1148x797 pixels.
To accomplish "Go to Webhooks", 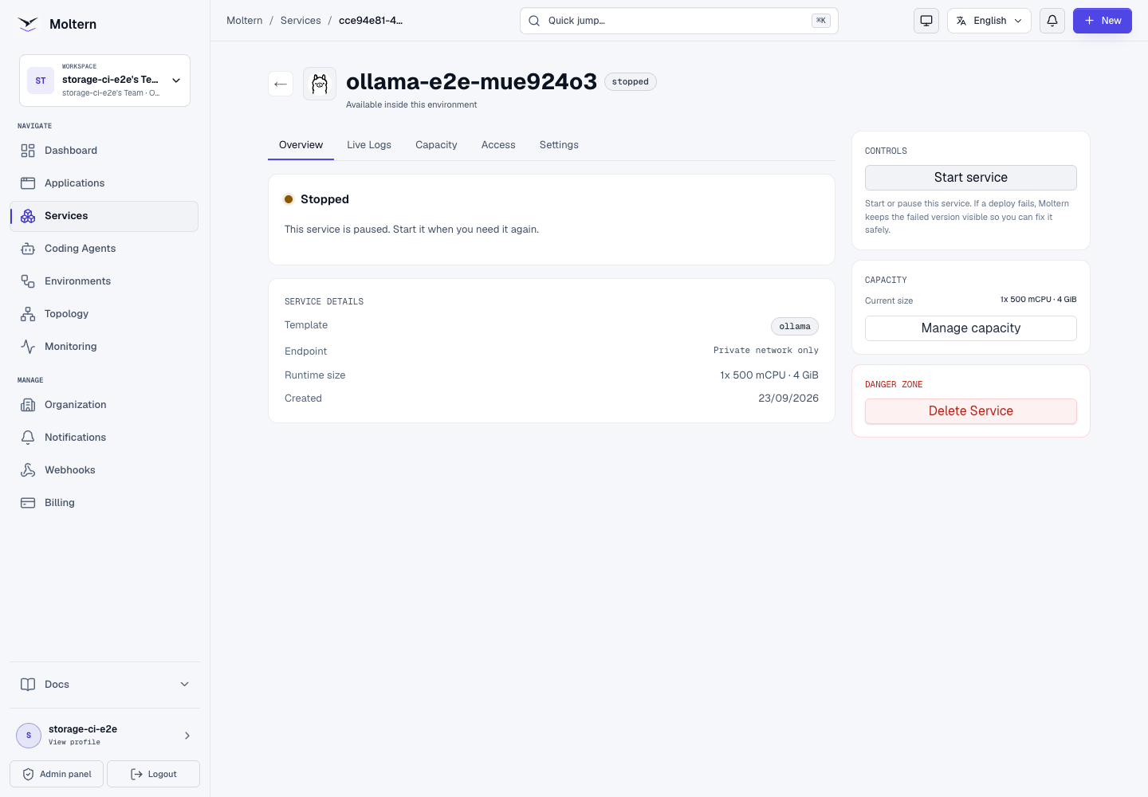I will click(104, 470).
